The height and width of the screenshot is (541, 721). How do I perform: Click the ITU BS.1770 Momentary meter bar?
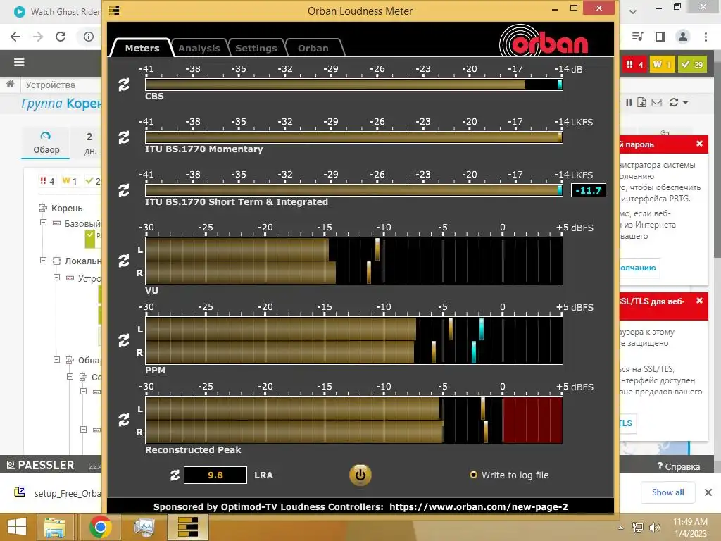(353, 137)
